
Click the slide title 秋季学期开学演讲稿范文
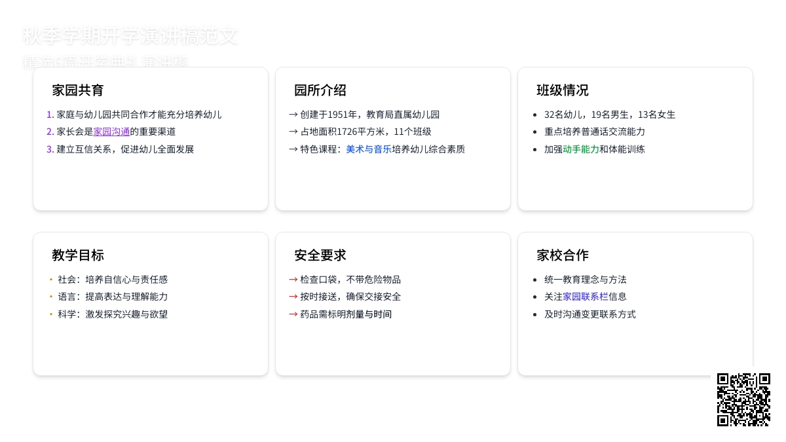point(130,36)
